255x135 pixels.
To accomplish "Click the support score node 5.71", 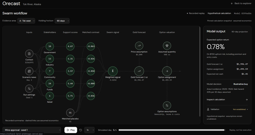I will point(70,96).
